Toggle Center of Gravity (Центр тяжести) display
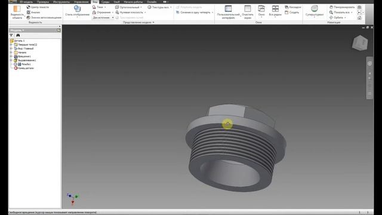382x215 pixels. [38, 7]
